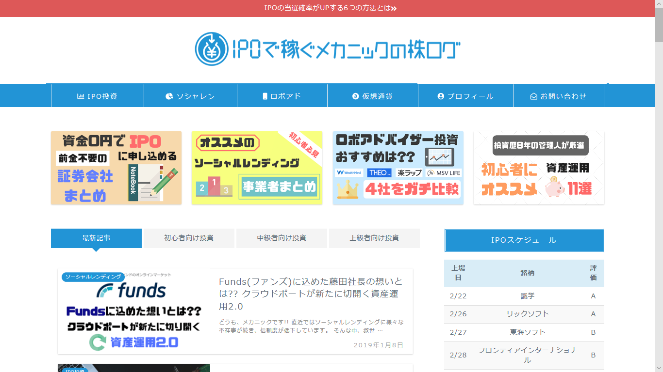
Task: Open the お問い合わせ menu item
Action: click(x=559, y=96)
